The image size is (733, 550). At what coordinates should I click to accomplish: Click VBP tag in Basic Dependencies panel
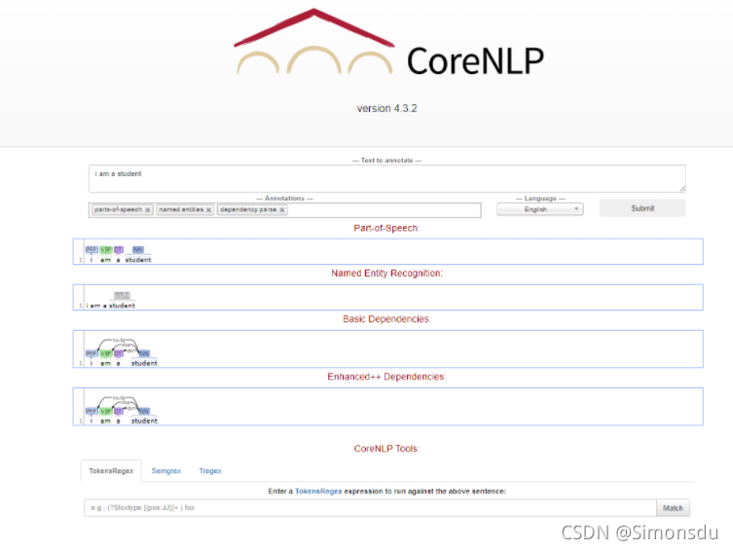tap(106, 353)
